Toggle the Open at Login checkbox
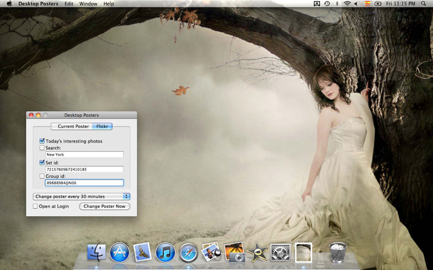This screenshot has width=433, height=270. [x=36, y=206]
